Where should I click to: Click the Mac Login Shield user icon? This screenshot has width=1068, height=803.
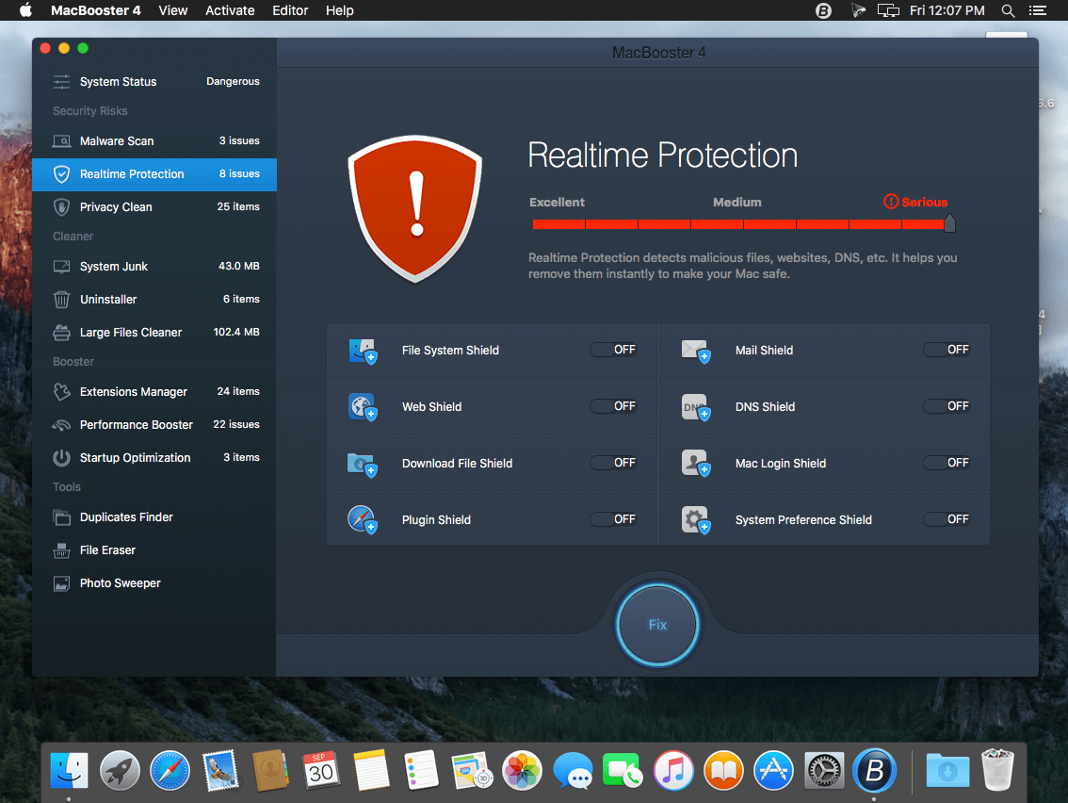(695, 464)
